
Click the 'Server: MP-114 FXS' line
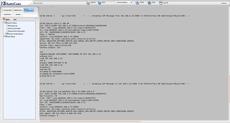coord(58,43)
